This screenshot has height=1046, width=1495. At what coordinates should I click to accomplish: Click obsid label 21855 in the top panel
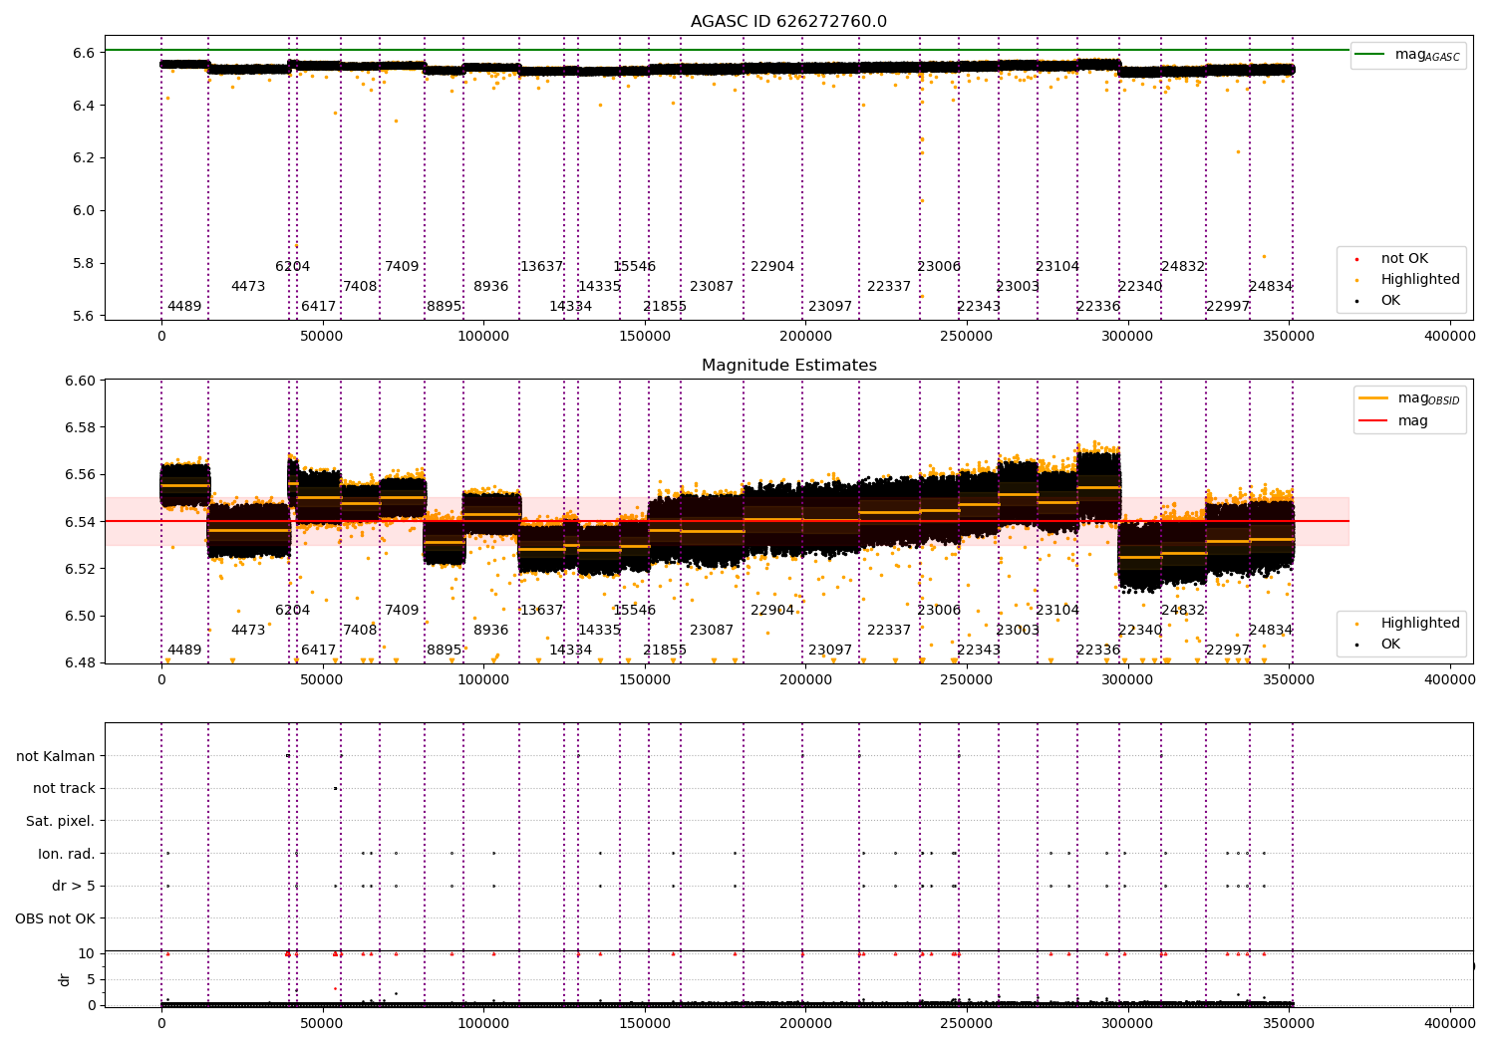665,307
